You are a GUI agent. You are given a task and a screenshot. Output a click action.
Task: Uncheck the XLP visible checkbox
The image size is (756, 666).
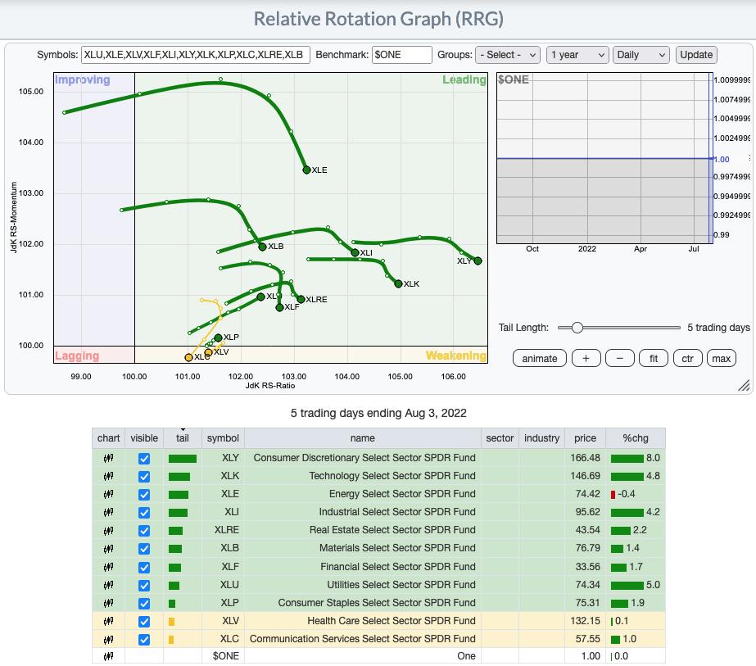click(144, 603)
